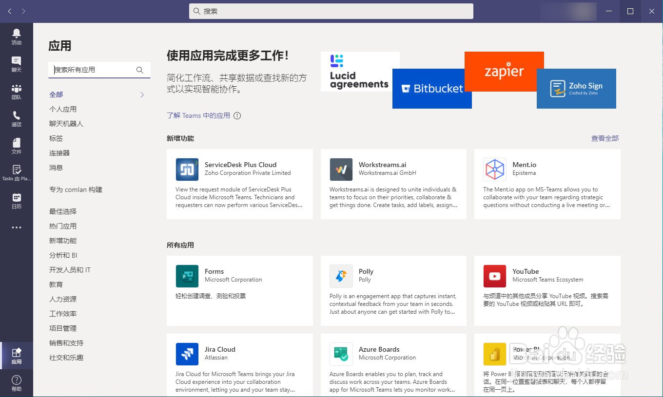Click 查看全部 link
Viewport: 663px width, 397px height.
[x=605, y=138]
